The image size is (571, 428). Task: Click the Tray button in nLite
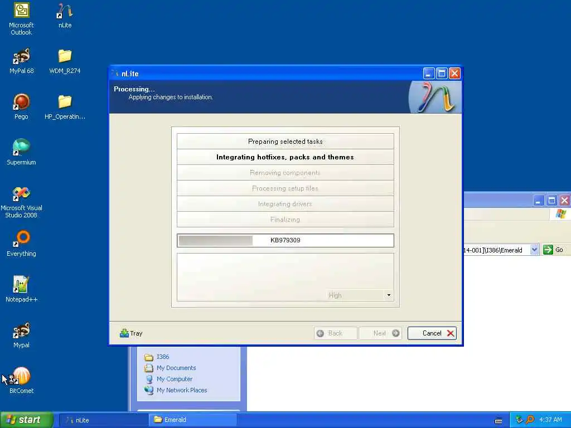[x=131, y=333]
